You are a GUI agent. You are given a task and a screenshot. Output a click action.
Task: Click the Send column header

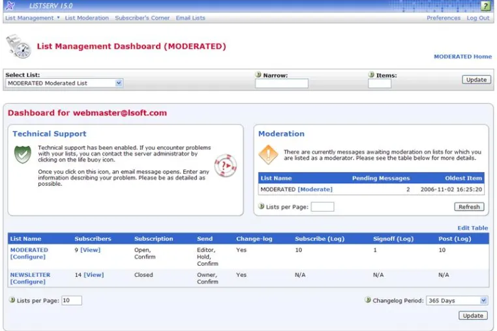click(205, 239)
